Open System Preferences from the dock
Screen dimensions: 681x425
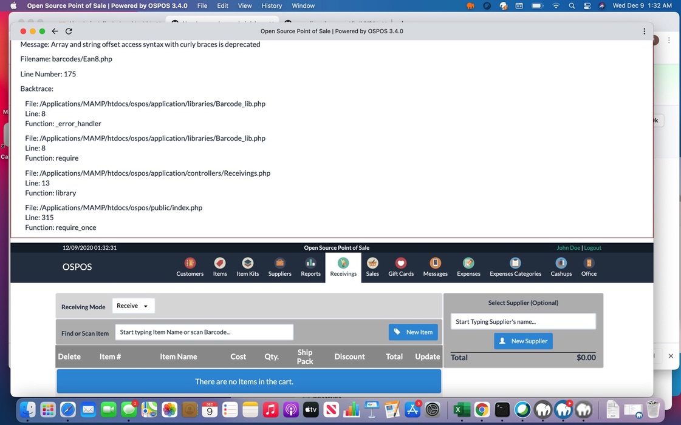(x=433, y=409)
